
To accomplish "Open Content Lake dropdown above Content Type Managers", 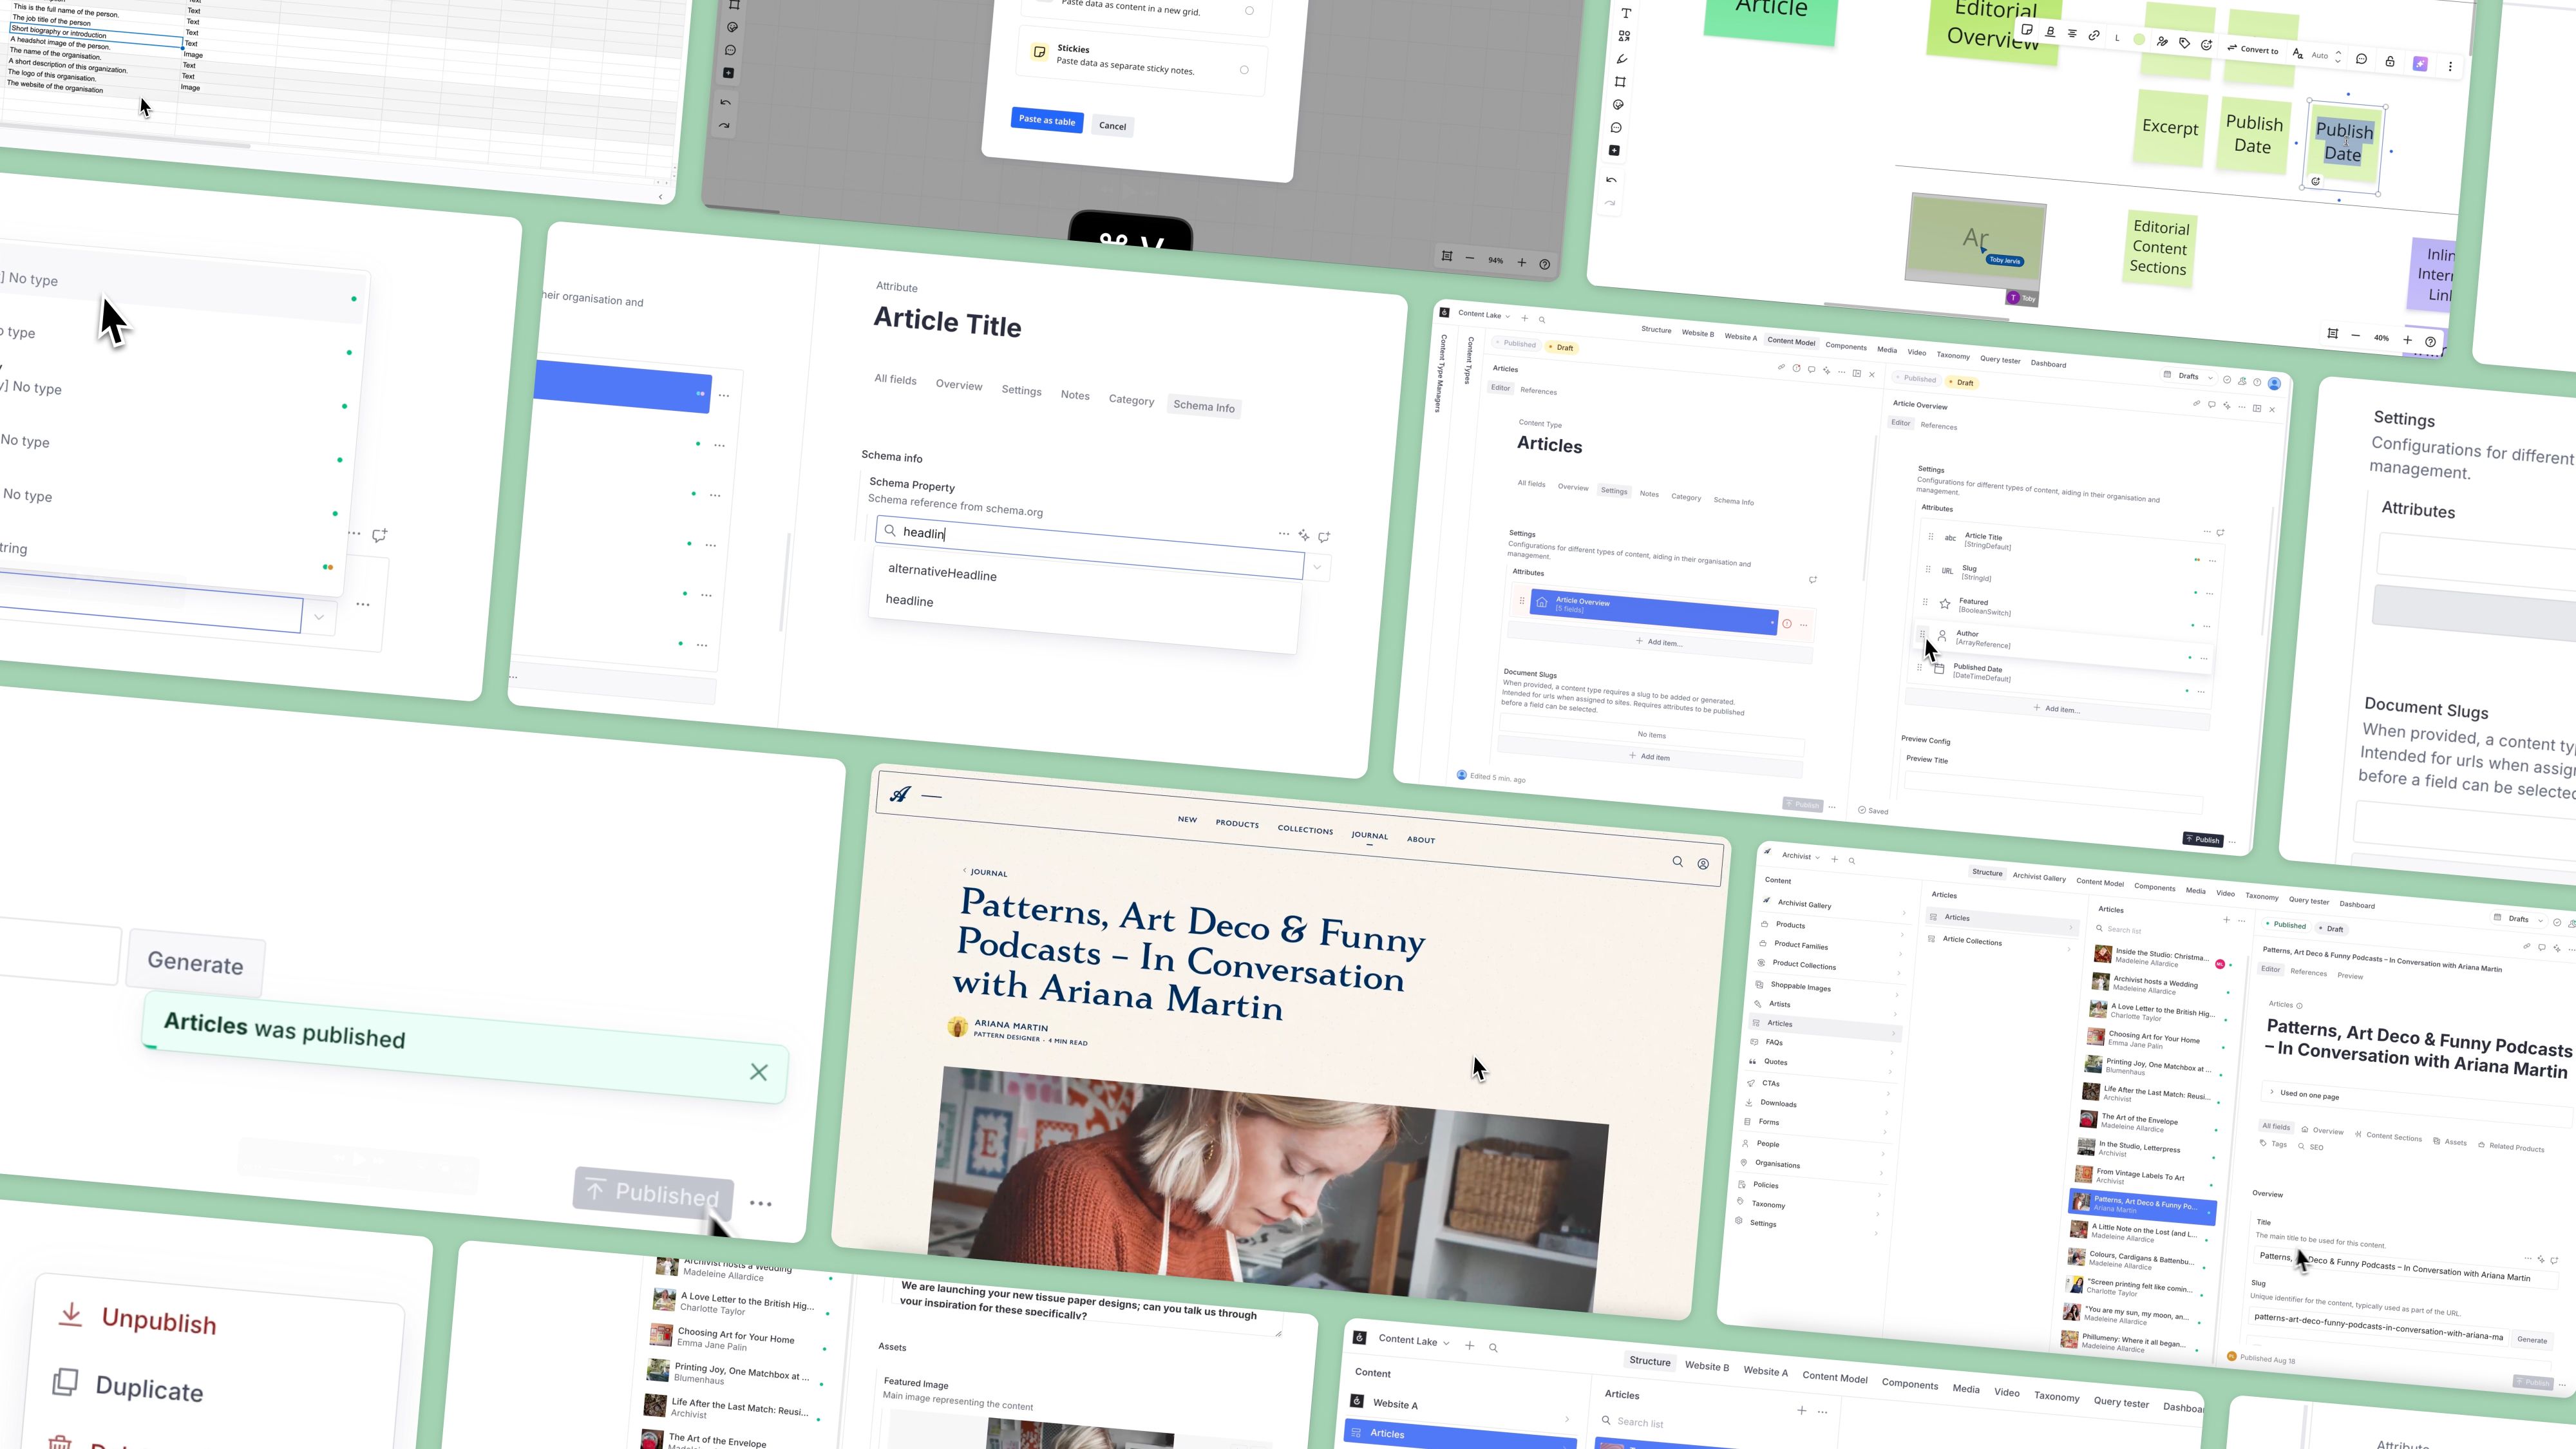I will tap(1484, 315).
